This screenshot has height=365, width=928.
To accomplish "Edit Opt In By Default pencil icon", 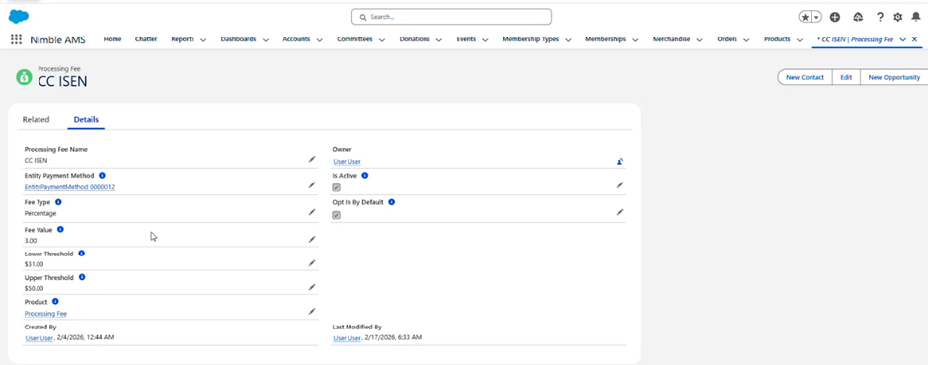I will point(620,212).
